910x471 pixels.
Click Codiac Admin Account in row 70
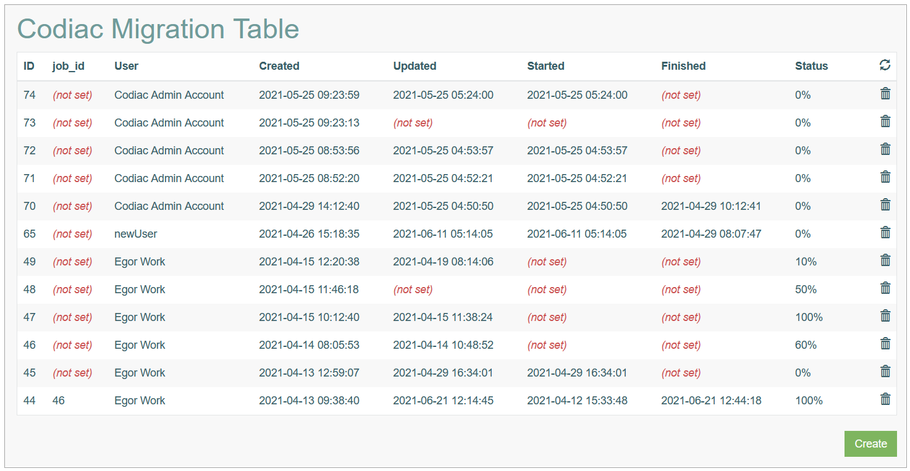click(169, 206)
